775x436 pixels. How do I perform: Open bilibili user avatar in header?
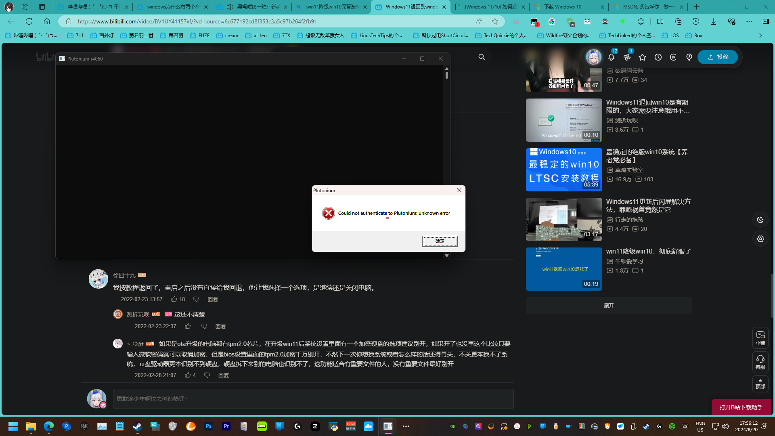pyautogui.click(x=593, y=57)
